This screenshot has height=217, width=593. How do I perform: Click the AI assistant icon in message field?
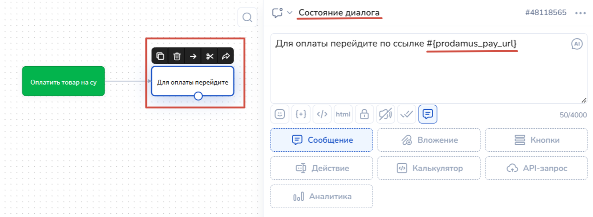pos(577,44)
